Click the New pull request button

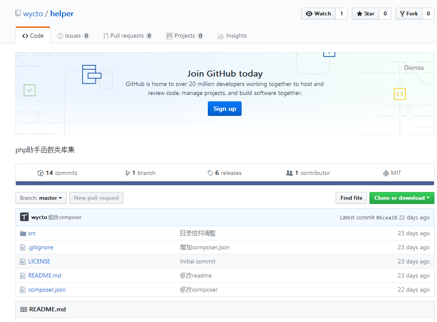[97, 198]
